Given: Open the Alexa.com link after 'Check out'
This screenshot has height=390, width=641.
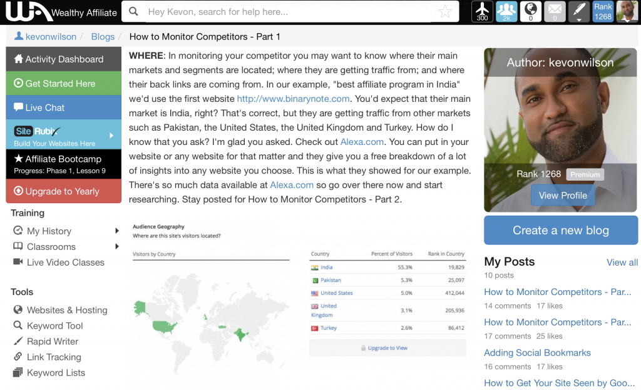Looking at the screenshot, I should (x=362, y=142).
